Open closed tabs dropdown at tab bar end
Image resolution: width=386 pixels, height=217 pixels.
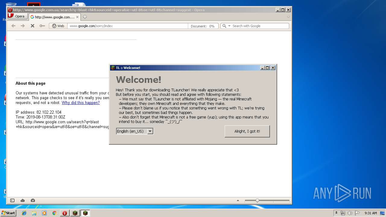tap(288, 17)
